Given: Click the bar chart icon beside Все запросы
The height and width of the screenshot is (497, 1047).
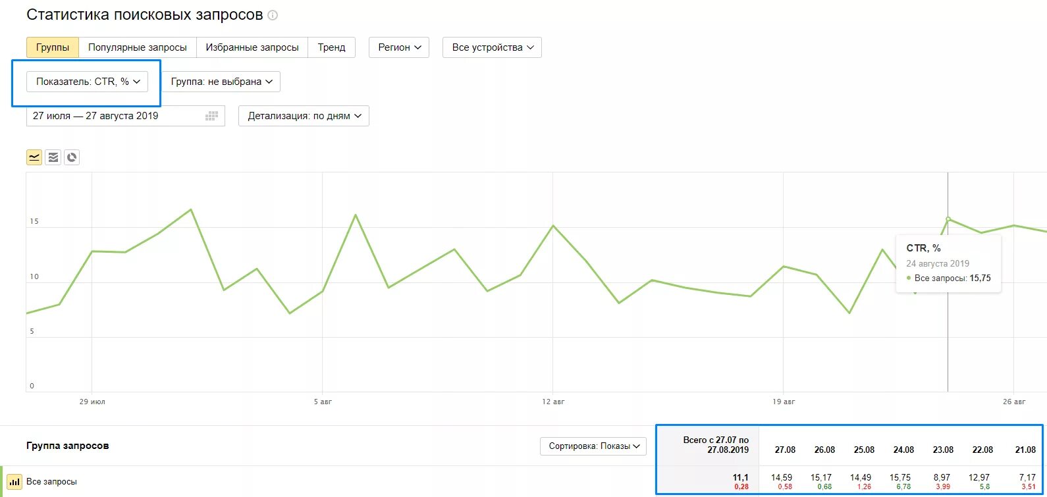Looking at the screenshot, I should [x=14, y=482].
